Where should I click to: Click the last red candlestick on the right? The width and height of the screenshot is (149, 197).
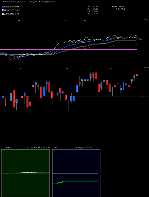coord(137,75)
